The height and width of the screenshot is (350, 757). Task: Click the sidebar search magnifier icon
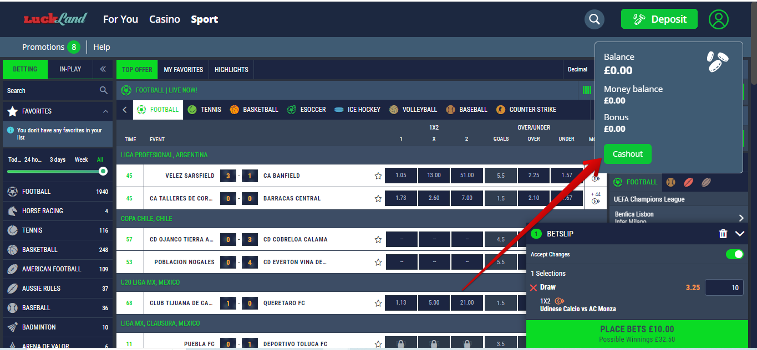[x=104, y=90]
